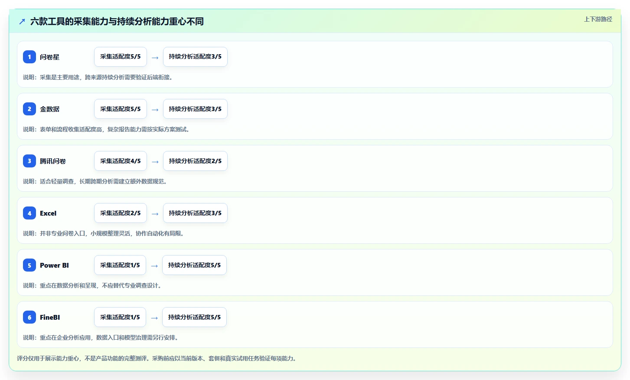
Task: Select 采集适配度1/5 chip in Power BI row
Action: pos(120,265)
